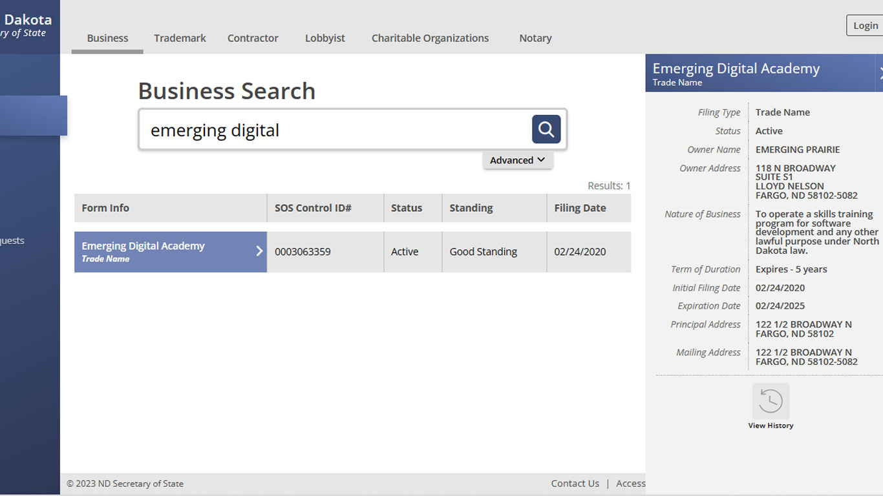Sort by the Form Info column header

click(x=171, y=208)
